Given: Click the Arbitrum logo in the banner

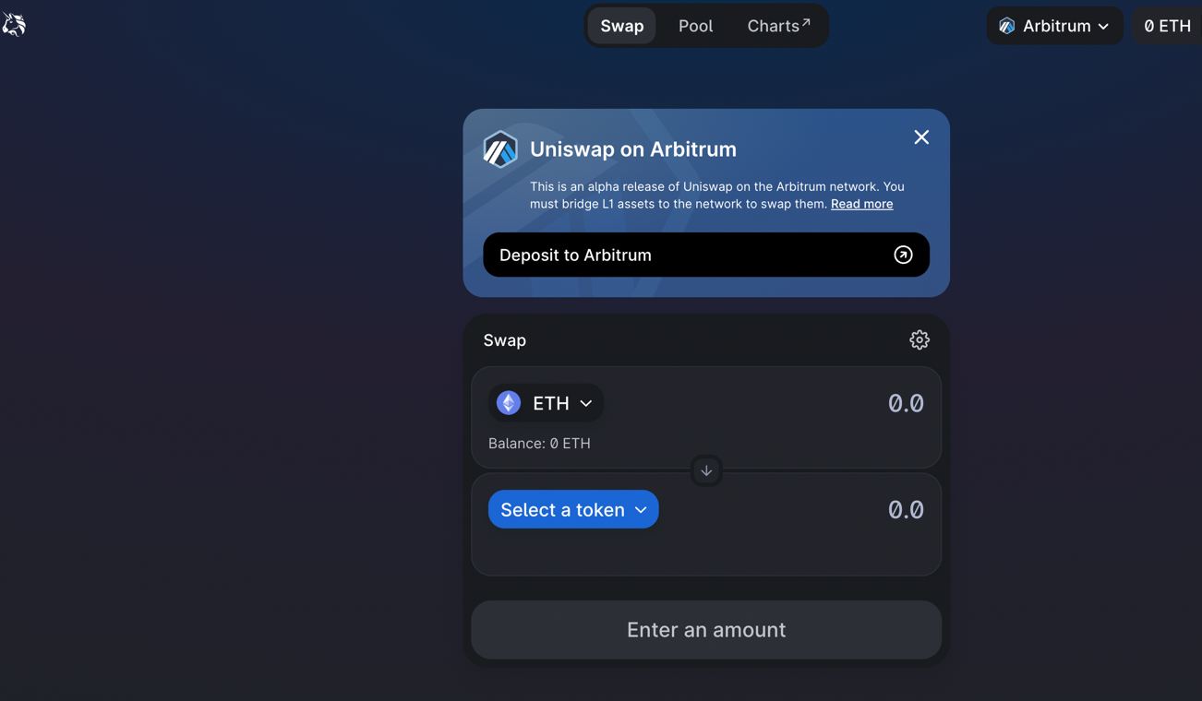Looking at the screenshot, I should point(500,149).
